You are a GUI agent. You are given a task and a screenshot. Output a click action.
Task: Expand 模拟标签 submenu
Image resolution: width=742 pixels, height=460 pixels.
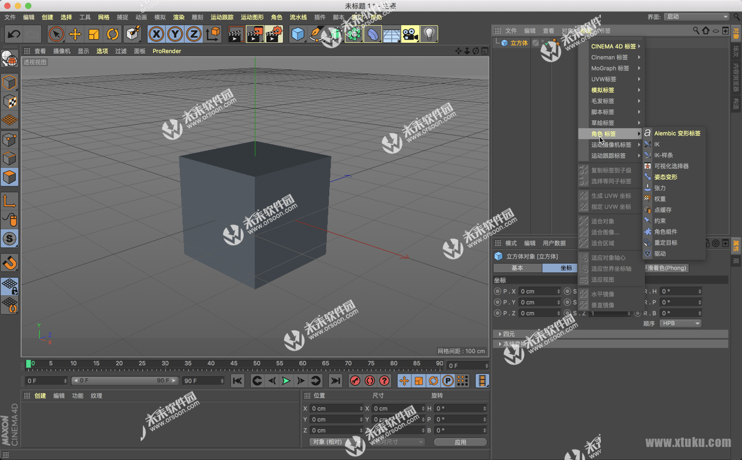click(x=611, y=90)
